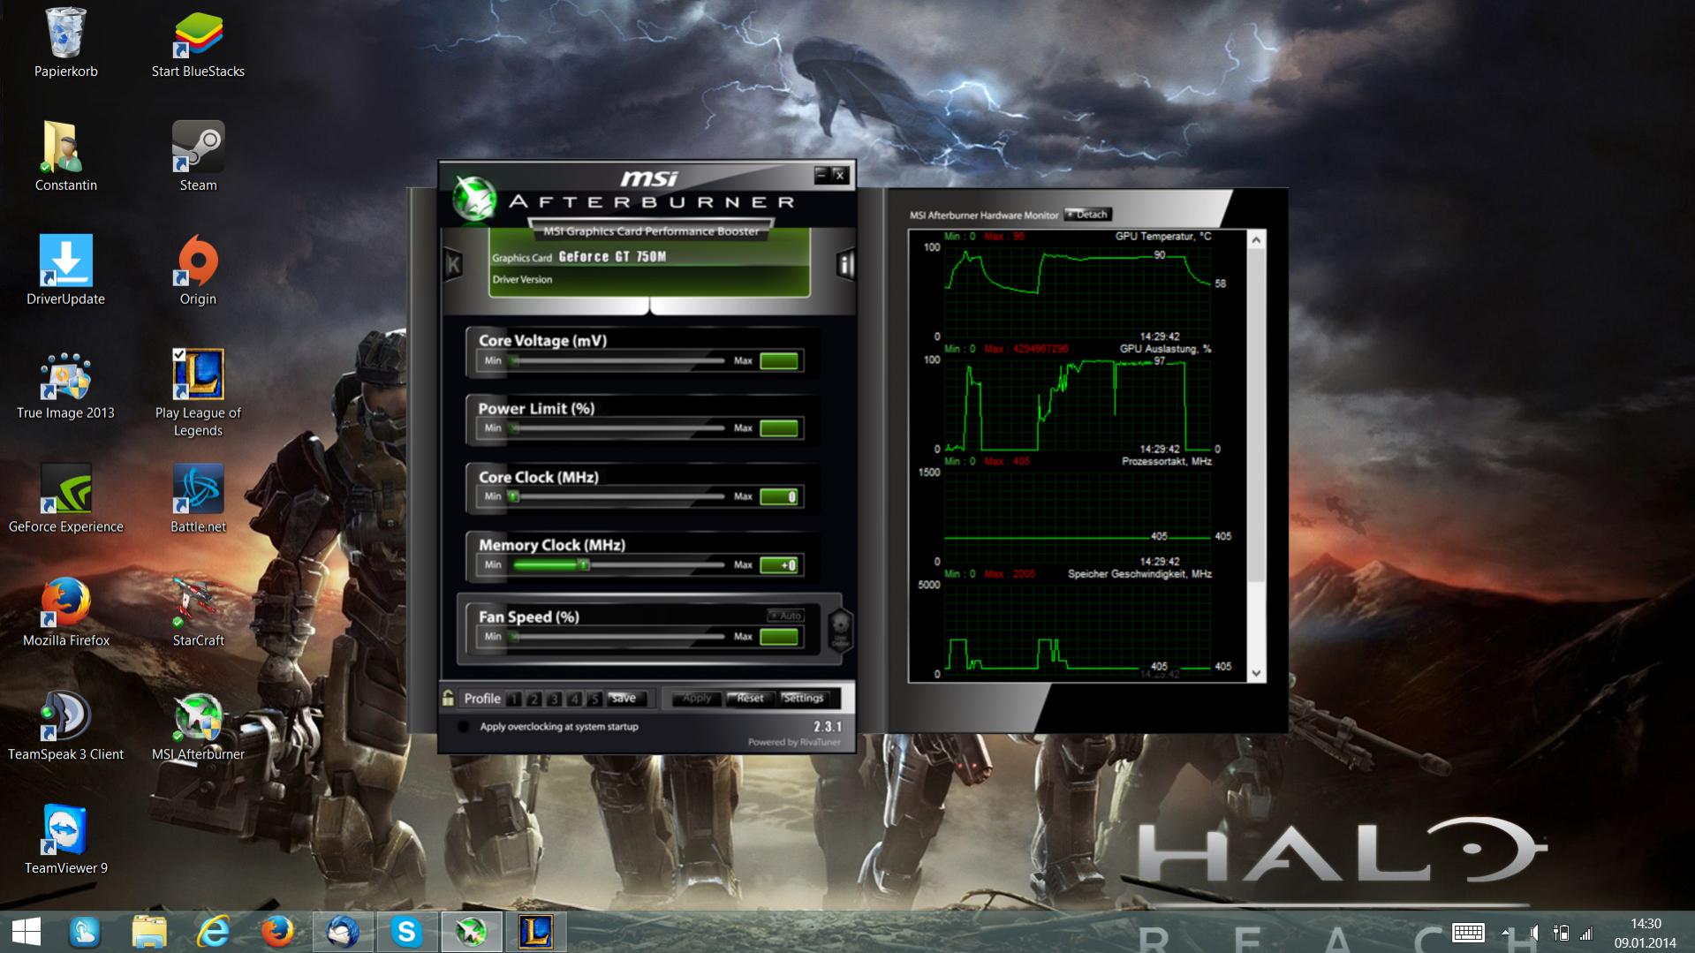
Task: Click the Apply button in Afterburner
Action: pos(696,699)
